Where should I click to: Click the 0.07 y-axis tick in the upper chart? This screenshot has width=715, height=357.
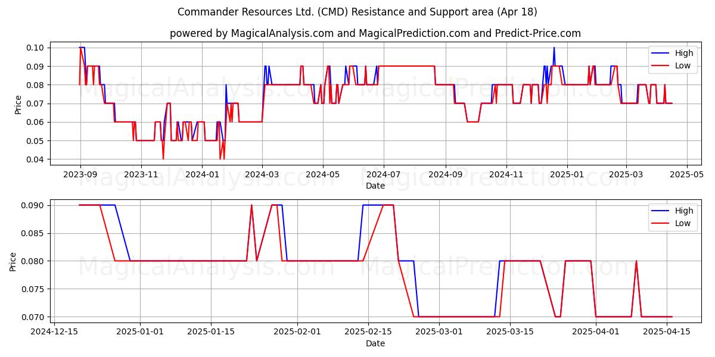click(x=36, y=104)
